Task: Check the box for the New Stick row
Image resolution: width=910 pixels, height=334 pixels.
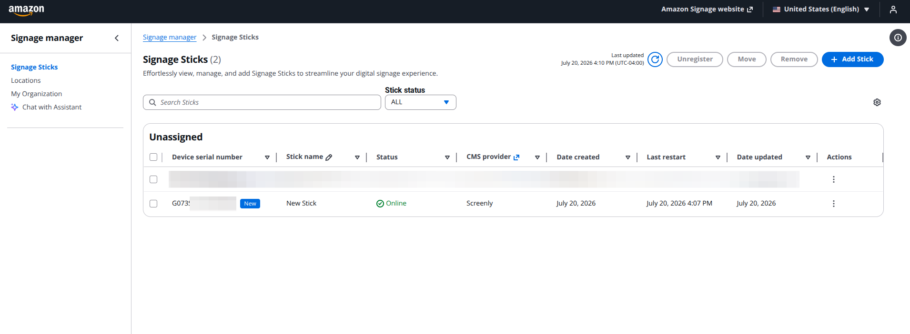Action: (153, 204)
